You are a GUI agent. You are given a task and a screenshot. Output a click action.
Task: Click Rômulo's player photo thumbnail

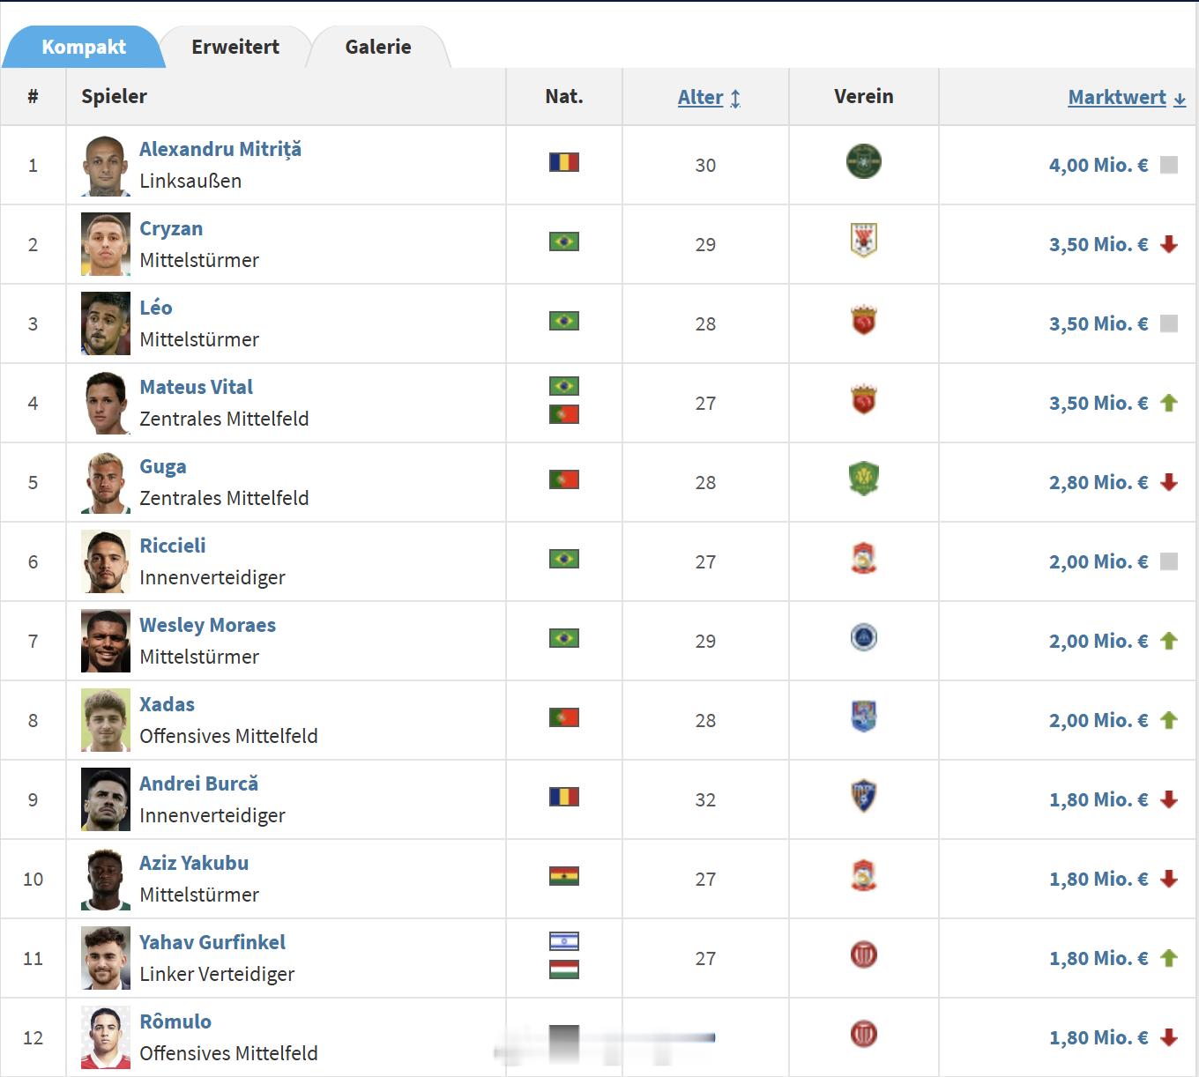coord(106,1037)
